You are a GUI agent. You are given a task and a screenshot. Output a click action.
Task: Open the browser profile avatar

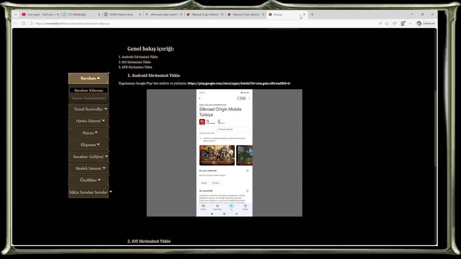[x=403, y=23]
